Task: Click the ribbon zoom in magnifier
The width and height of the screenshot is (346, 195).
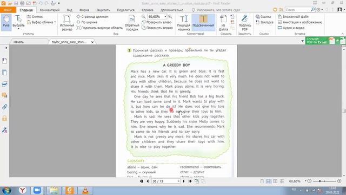Action: [x=170, y=17]
